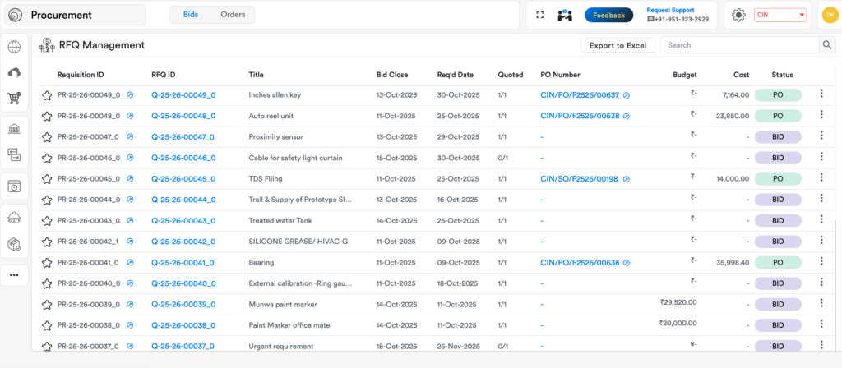Click the handshake people icon beside Feedback

click(x=565, y=15)
